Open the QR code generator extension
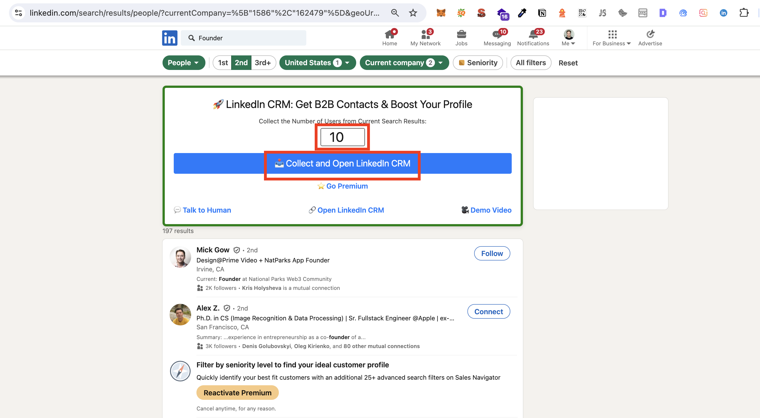The image size is (760, 418). coord(582,13)
